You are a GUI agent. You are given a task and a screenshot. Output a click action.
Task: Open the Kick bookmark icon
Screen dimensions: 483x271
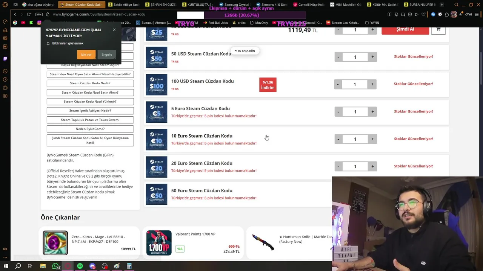point(31,23)
